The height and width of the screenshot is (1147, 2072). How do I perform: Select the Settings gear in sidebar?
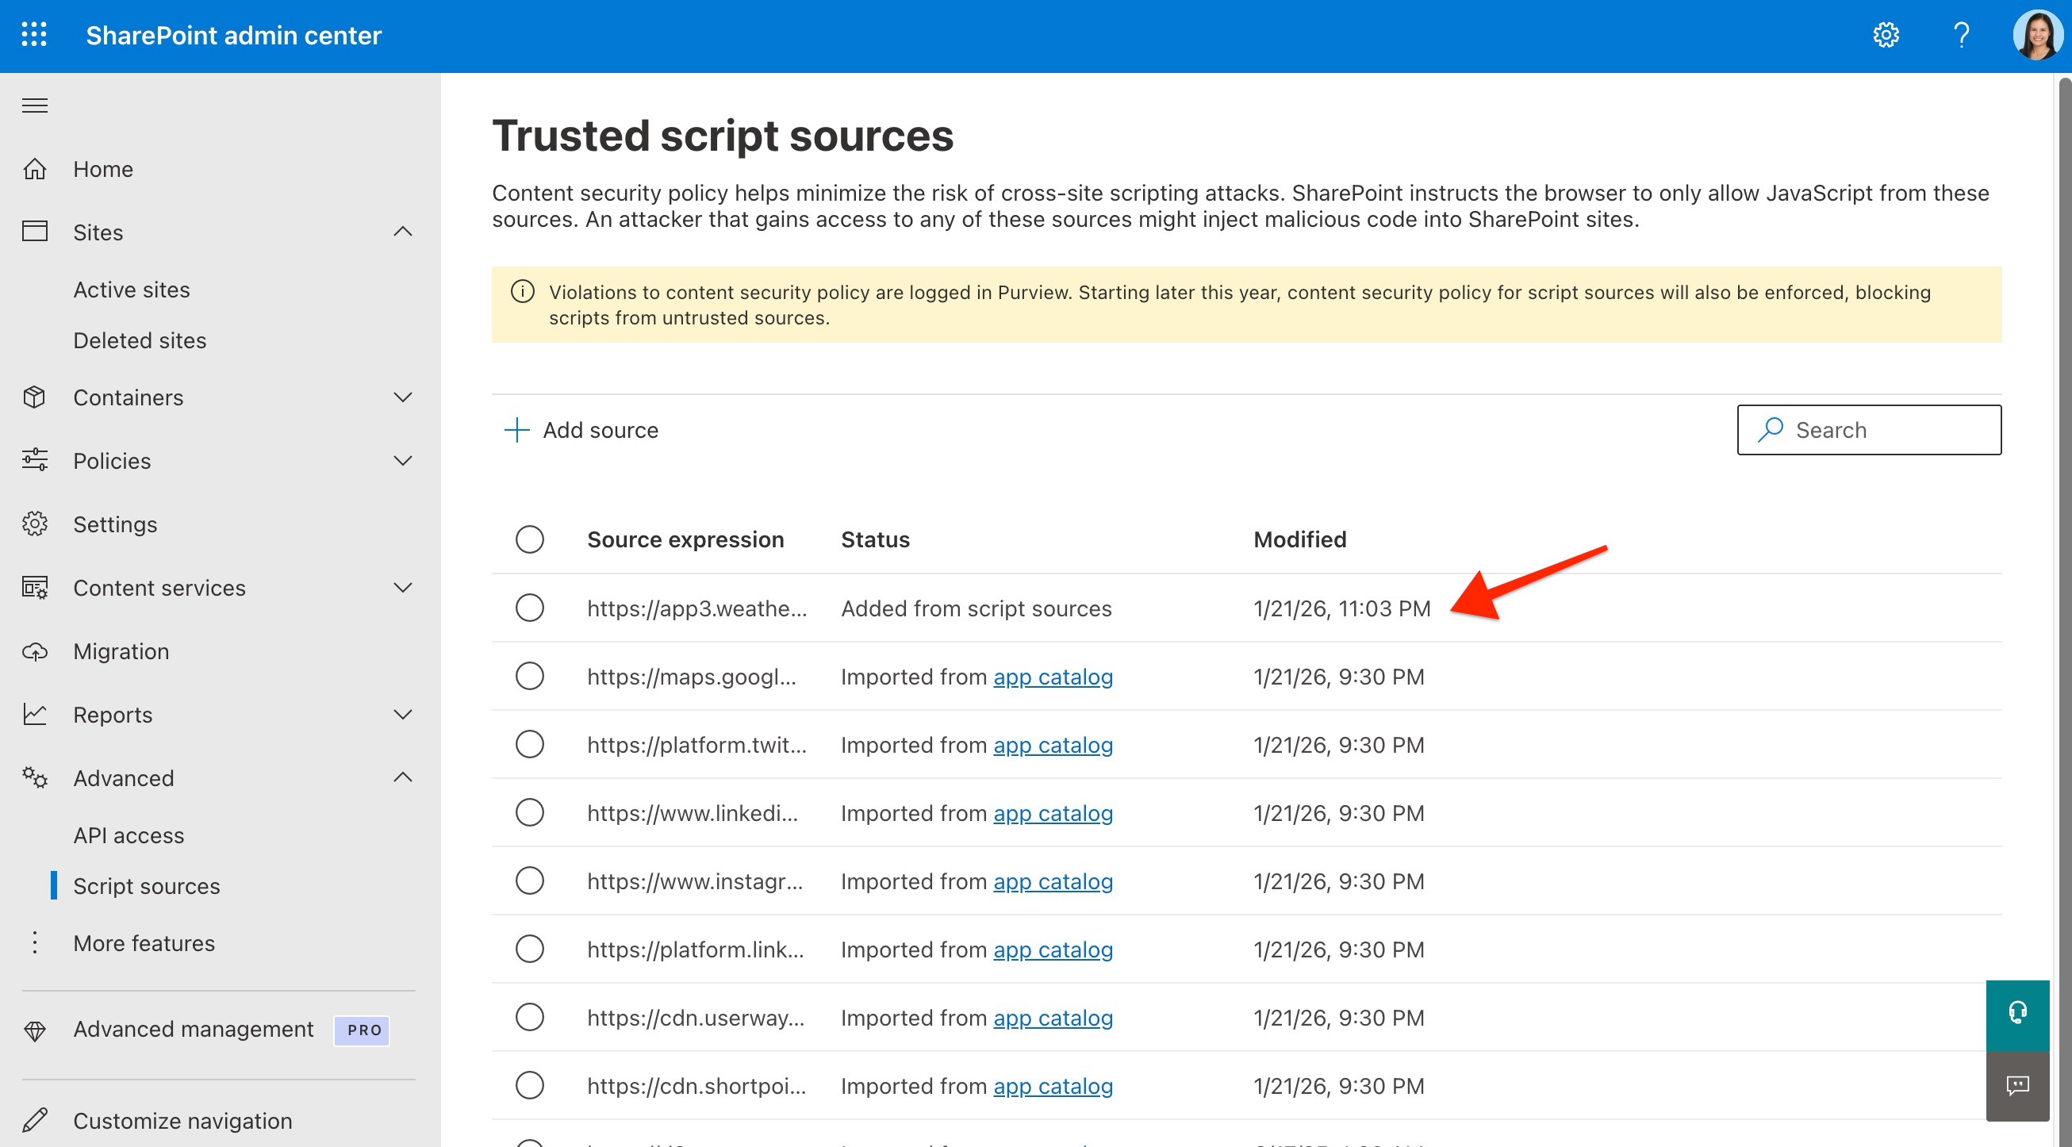tap(35, 524)
